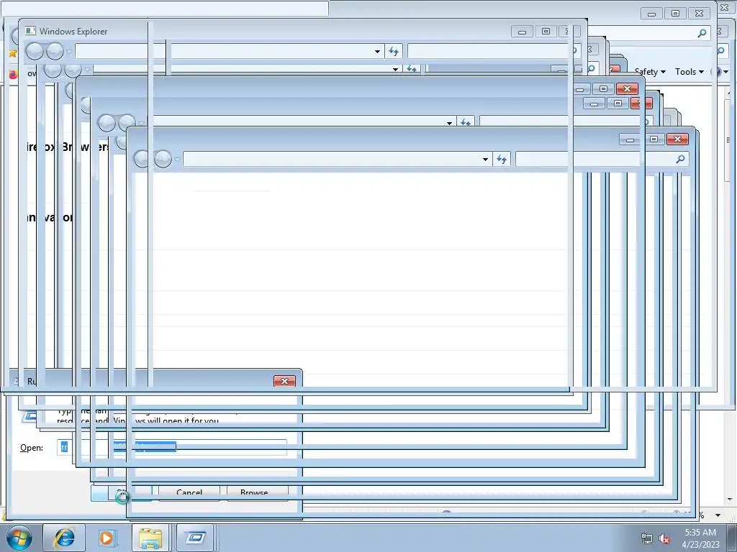This screenshot has width=737, height=552.
Task: Open recent pages arrow in frontmost Explorer window
Action: click(x=177, y=160)
